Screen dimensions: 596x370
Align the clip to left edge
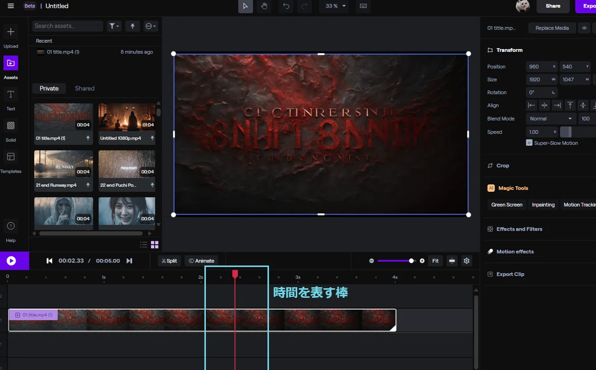(531, 105)
